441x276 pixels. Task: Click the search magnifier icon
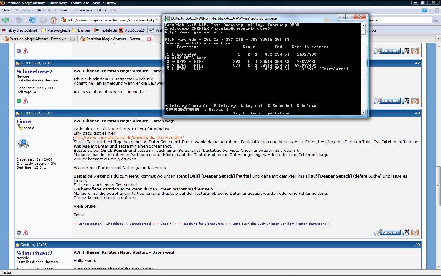(435, 20)
